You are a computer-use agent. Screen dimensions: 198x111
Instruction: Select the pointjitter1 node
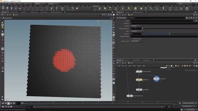pyautogui.click(x=139, y=90)
